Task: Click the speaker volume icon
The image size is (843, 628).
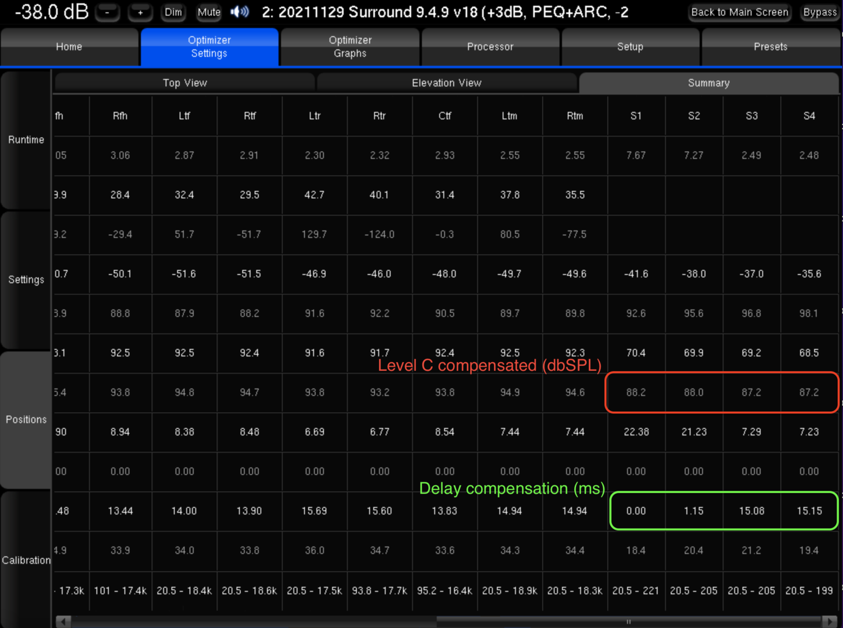Action: [x=240, y=12]
